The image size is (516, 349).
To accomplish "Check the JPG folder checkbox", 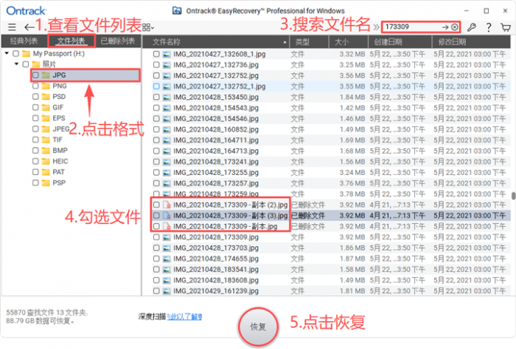I will tap(36, 75).
